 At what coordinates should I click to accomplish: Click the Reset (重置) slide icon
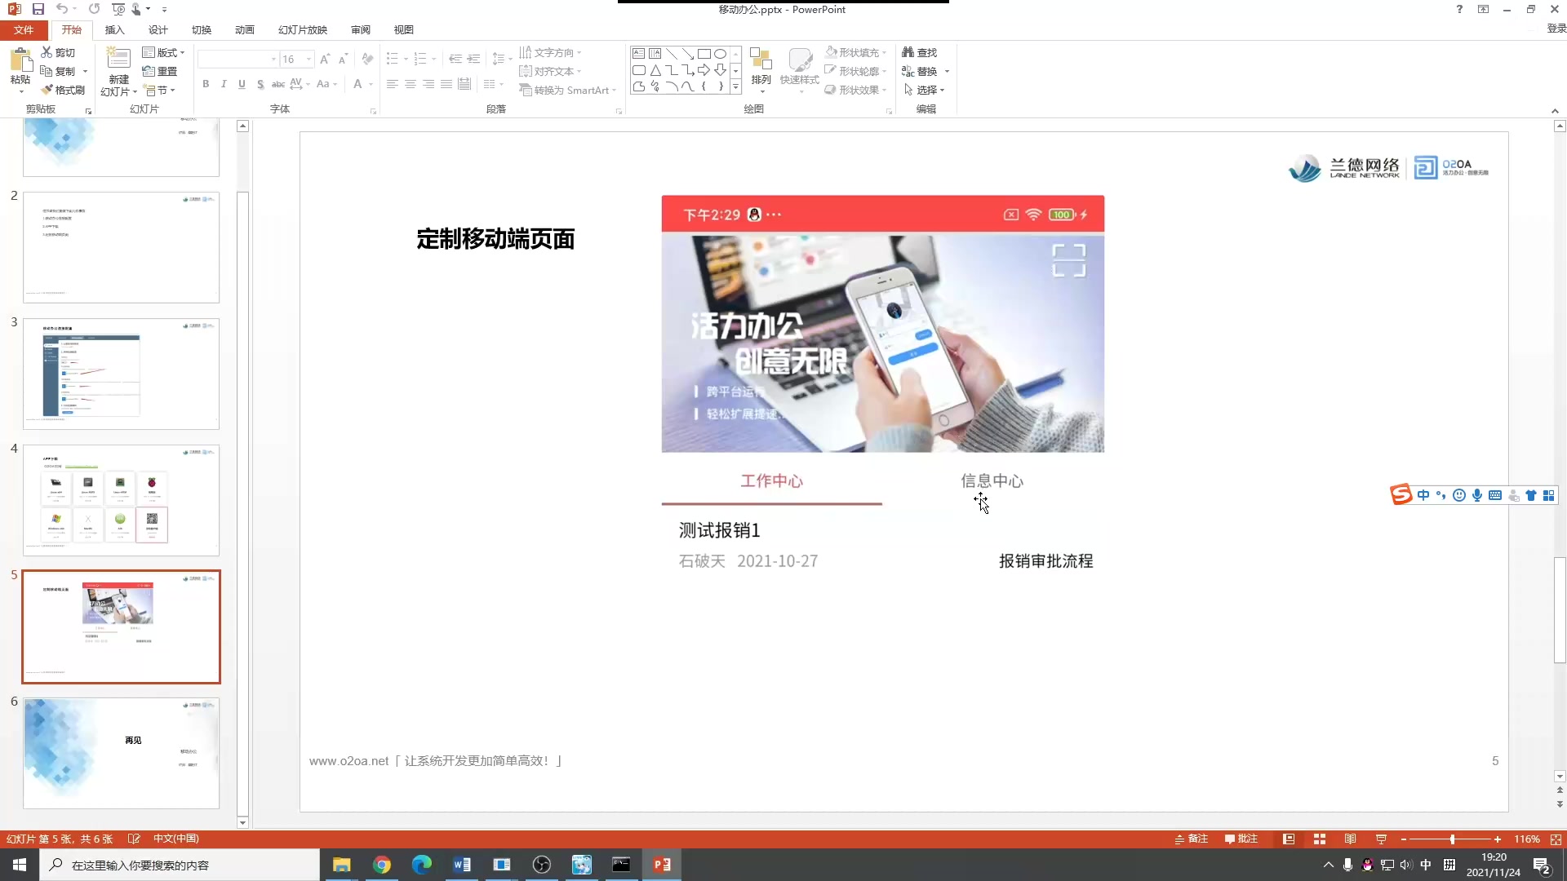point(149,71)
